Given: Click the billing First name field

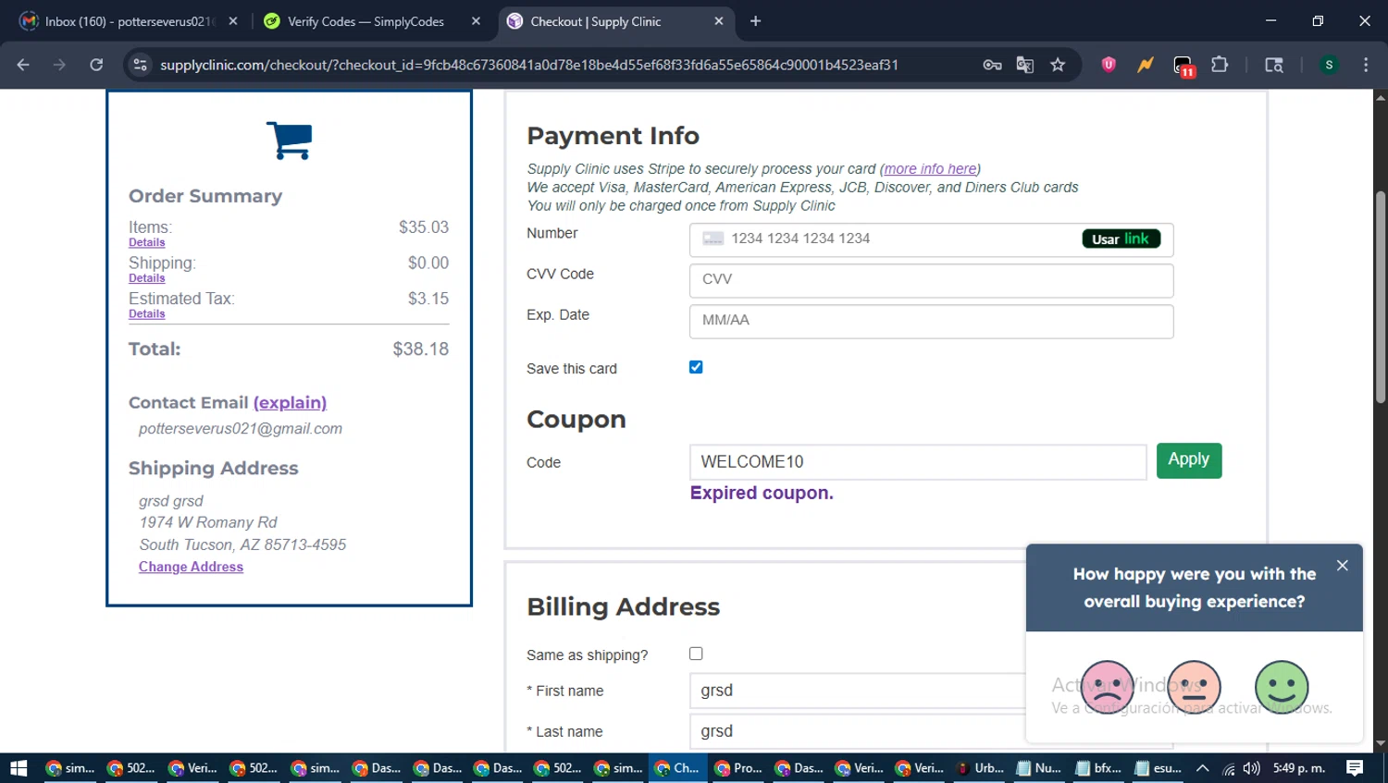Looking at the screenshot, I should click(x=931, y=691).
